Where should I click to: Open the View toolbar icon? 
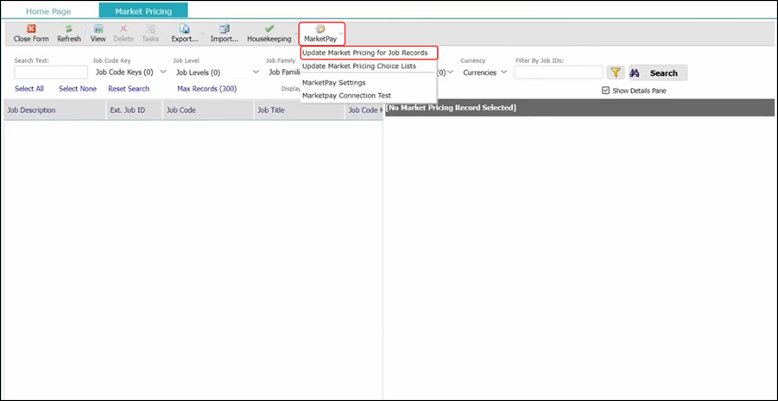pos(98,28)
